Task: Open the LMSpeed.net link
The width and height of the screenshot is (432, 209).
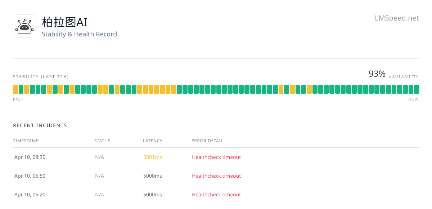Action: (397, 18)
